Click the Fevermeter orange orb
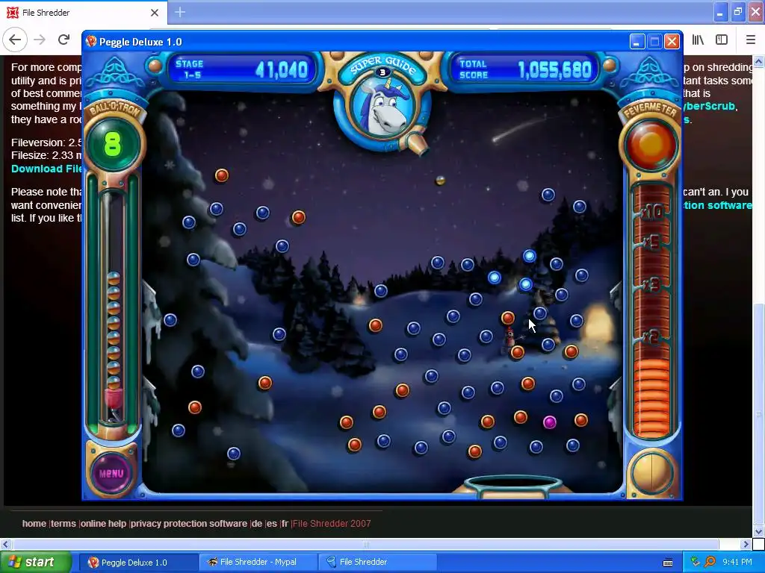 point(651,145)
